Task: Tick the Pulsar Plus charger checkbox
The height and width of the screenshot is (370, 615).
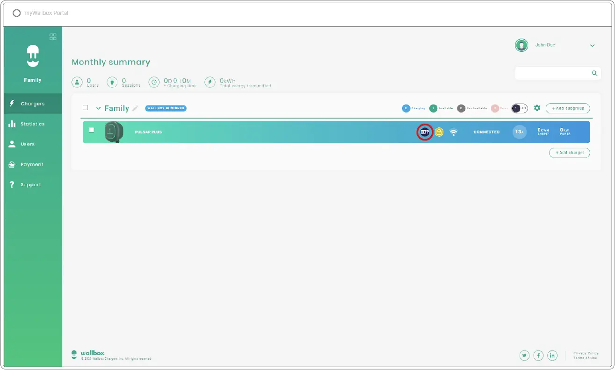Action: click(92, 130)
